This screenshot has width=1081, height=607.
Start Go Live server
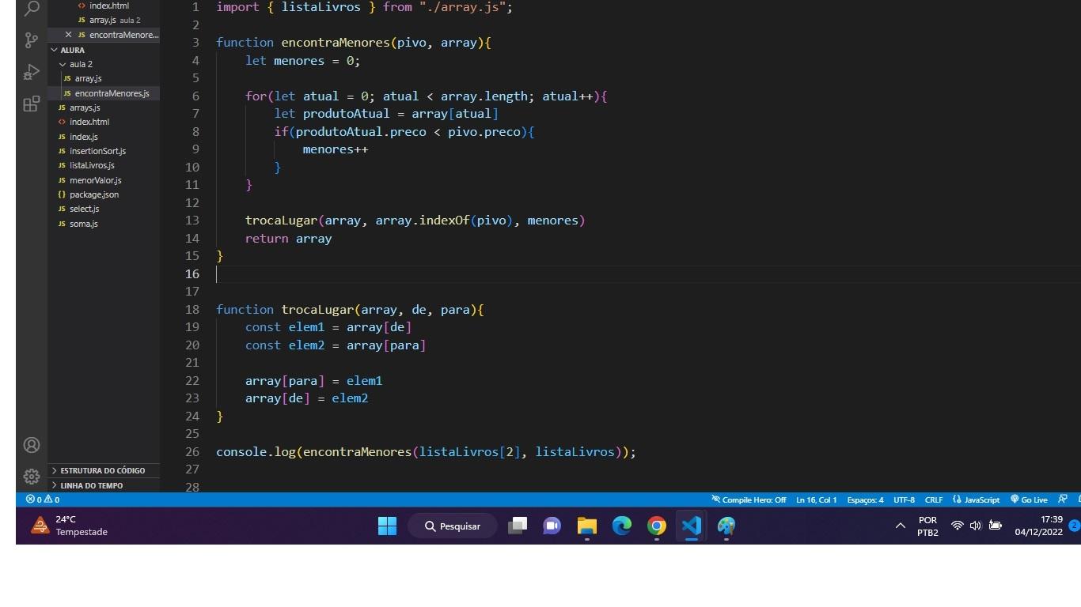click(x=1029, y=500)
